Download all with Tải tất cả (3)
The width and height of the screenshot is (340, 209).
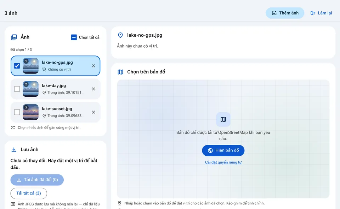pyautogui.click(x=29, y=193)
